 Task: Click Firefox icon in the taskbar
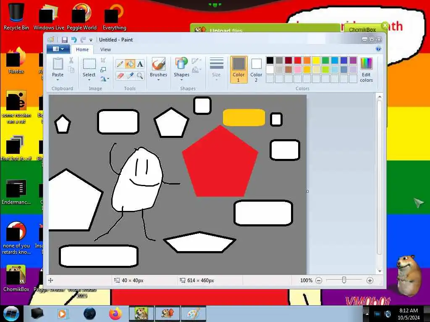pyautogui.click(x=115, y=314)
